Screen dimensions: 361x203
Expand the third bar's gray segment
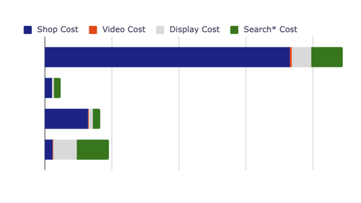91,119
